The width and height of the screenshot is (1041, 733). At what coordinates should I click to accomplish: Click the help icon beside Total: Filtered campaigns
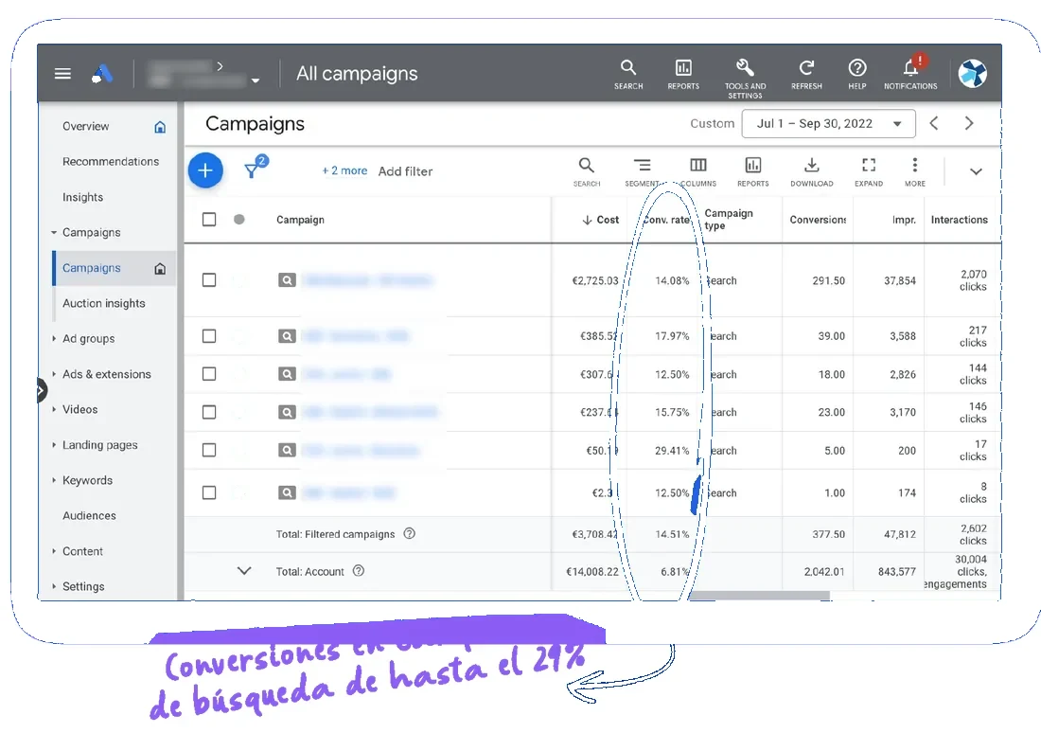coord(410,533)
